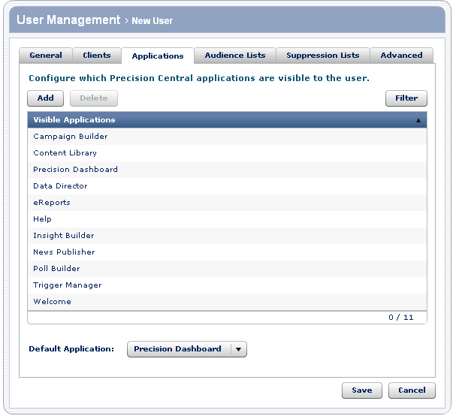Highlight the eReports application row
This screenshot has height=416, width=453.
point(52,203)
